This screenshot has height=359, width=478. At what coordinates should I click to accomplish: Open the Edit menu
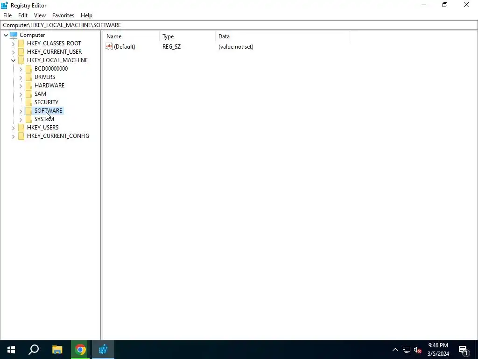(x=23, y=15)
